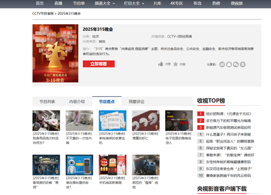Click the title link 不灭菌的一次性内裤
Image resolution: width=271 pixels, height=195 pixels.
[79, 138]
